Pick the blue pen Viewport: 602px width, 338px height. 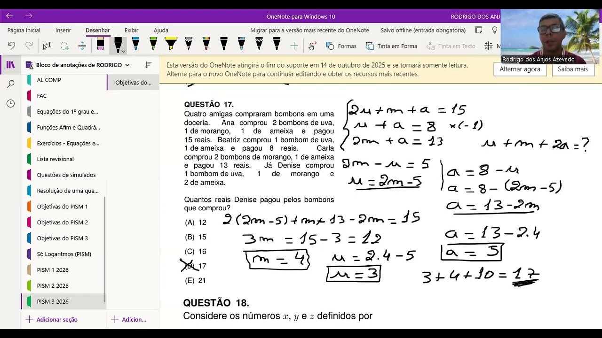coord(135,45)
